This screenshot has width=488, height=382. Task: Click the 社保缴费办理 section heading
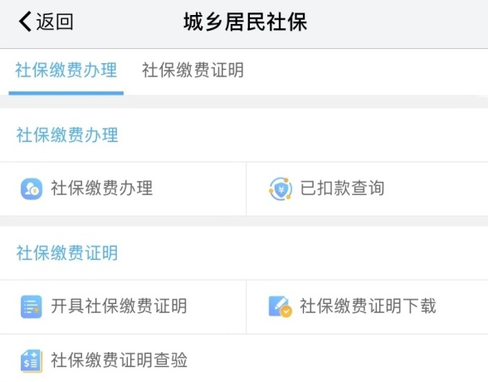[67, 135]
